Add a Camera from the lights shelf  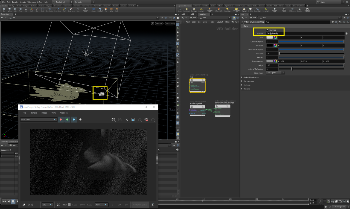click(x=180, y=10)
